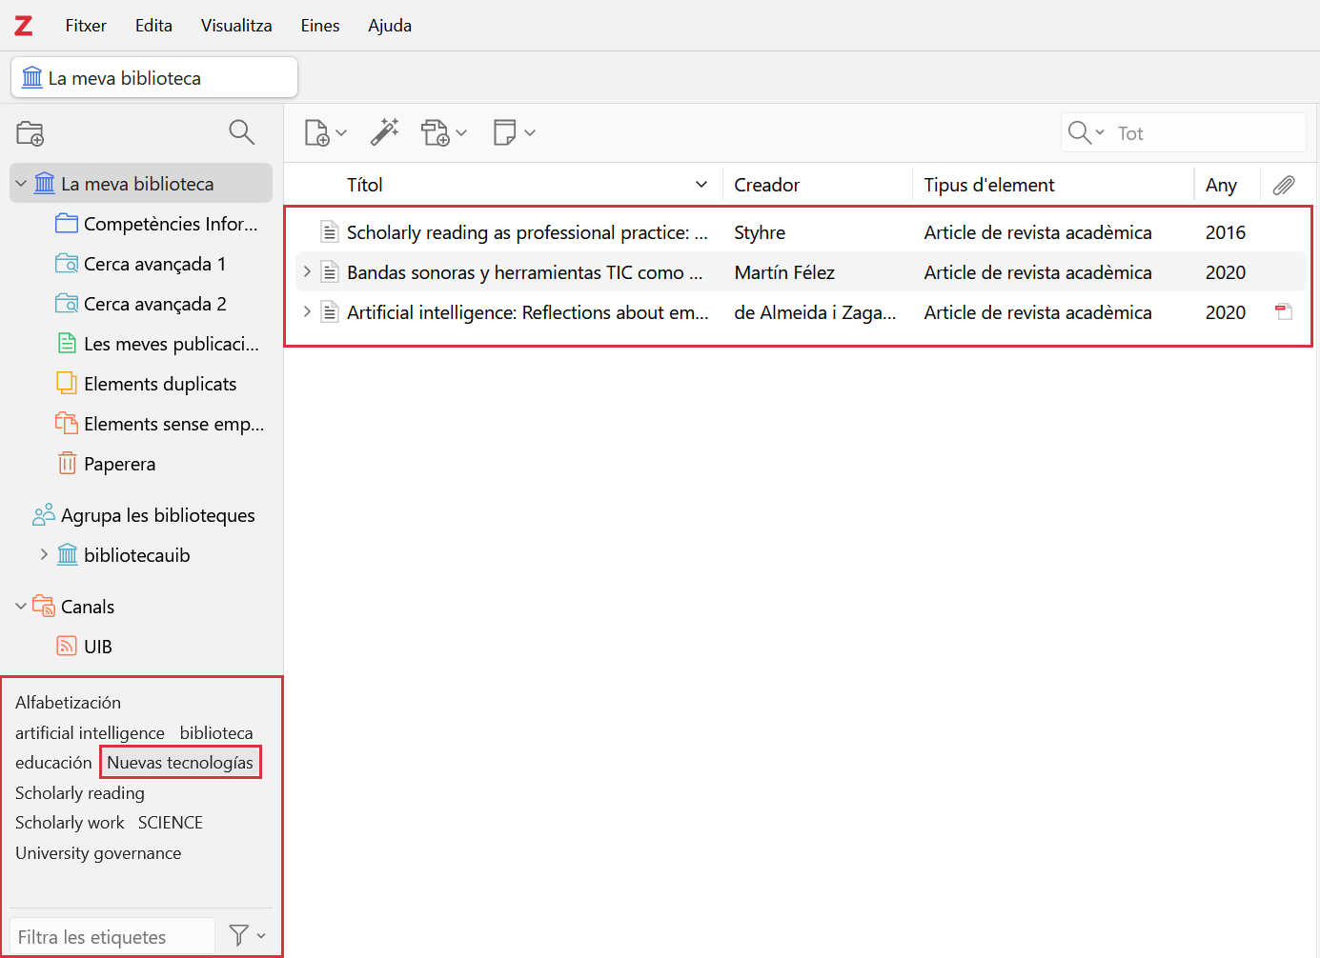Click the Filtra les etiquetes field
Screen dimensions: 1320x958
pos(112,937)
